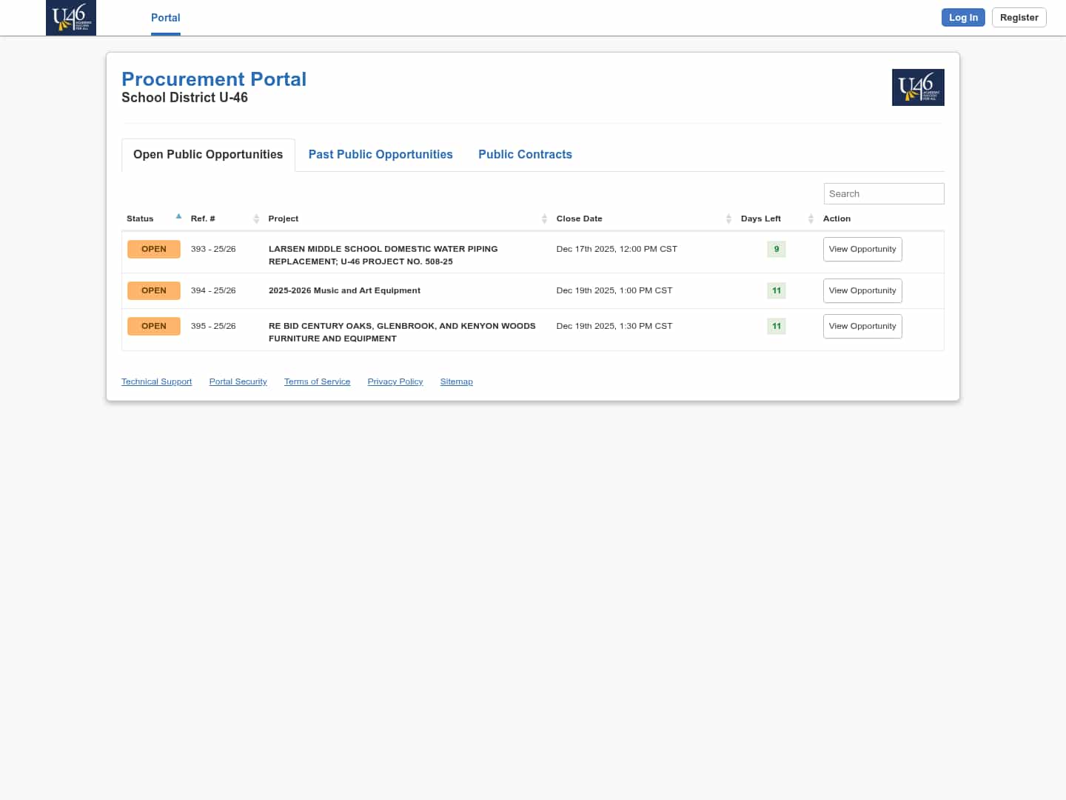The height and width of the screenshot is (800, 1066).
Task: Click the U-46 logo in top navigation bar
Action: click(x=71, y=18)
